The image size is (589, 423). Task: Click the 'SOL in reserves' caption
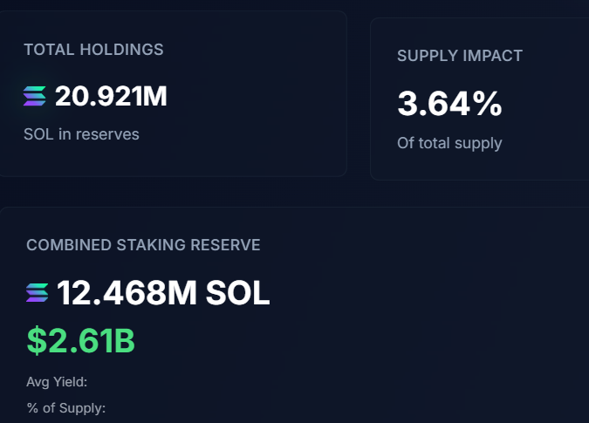pyautogui.click(x=81, y=134)
